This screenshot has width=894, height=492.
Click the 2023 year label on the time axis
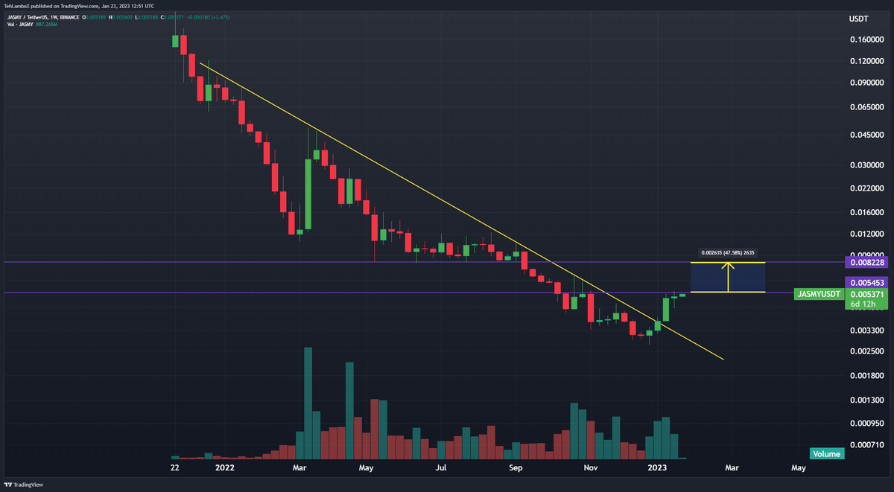click(x=657, y=468)
